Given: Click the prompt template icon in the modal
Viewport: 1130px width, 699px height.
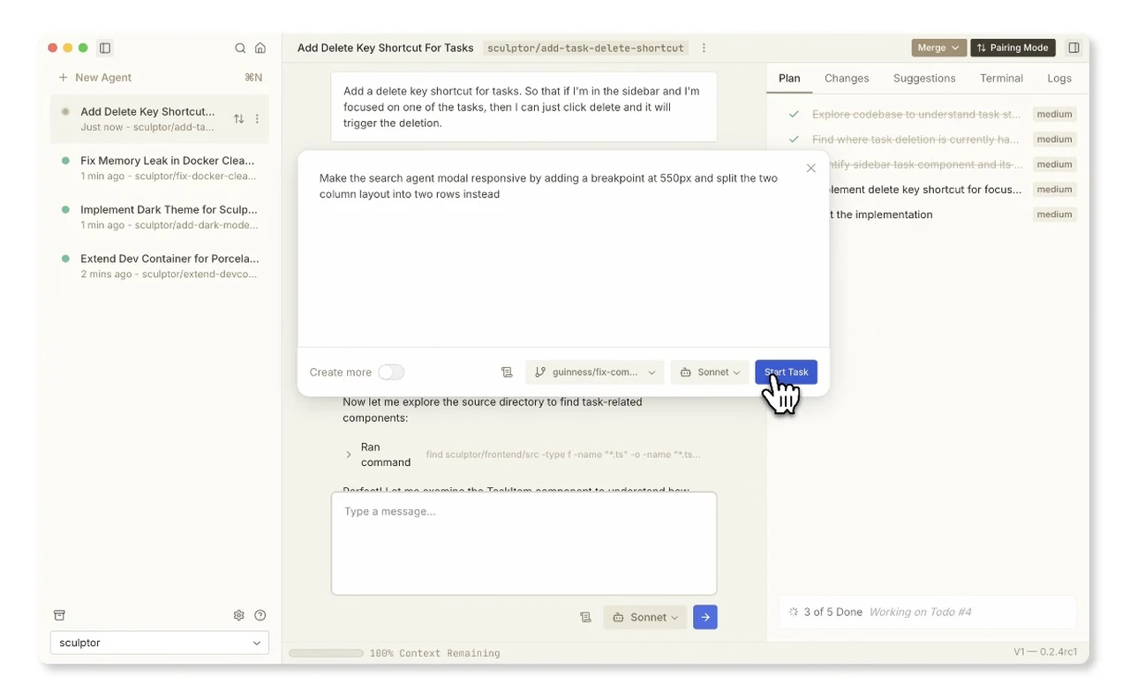Looking at the screenshot, I should (507, 372).
